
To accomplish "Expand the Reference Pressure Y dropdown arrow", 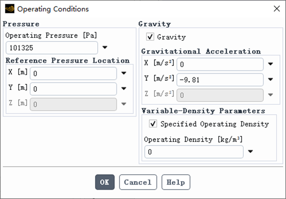I will pyautogui.click(x=124, y=89).
